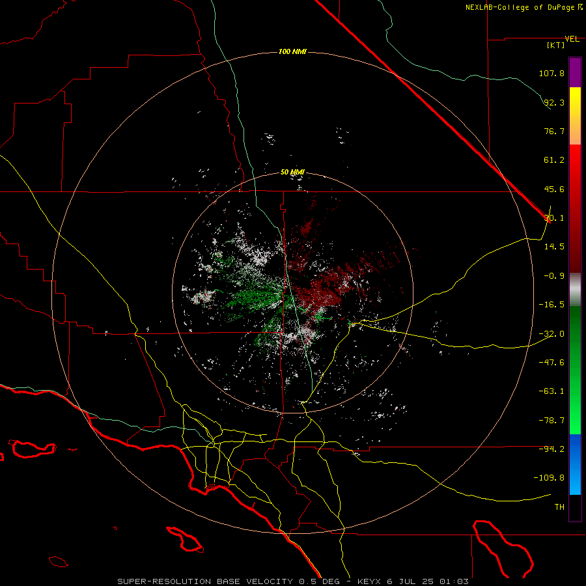Pick the blue segment of the color bar
The height and width of the screenshot is (586, 586).
point(575,464)
